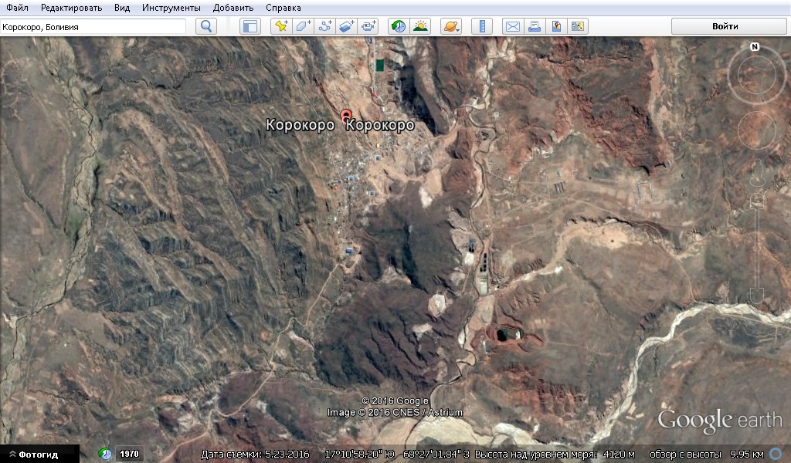This screenshot has width=791, height=463.
Task: Click the eye altitude value 9.95 км
Action: [x=747, y=454]
